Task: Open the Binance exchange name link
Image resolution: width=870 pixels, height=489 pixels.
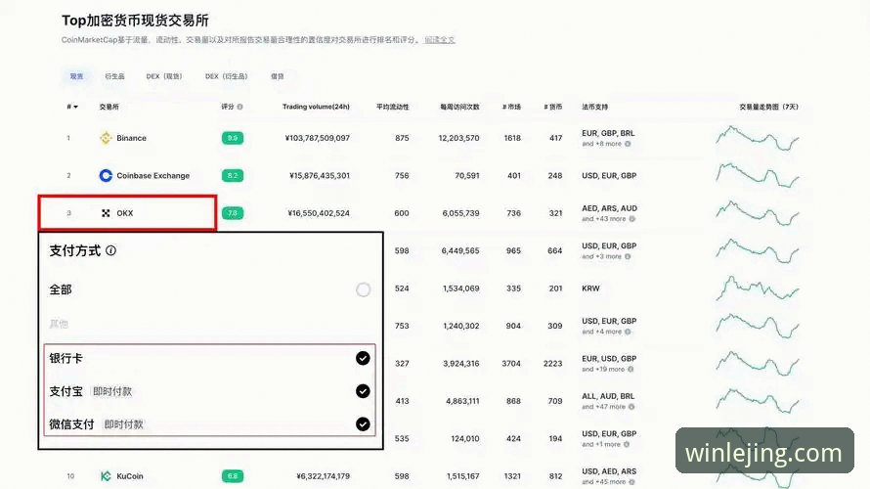Action: click(x=132, y=138)
